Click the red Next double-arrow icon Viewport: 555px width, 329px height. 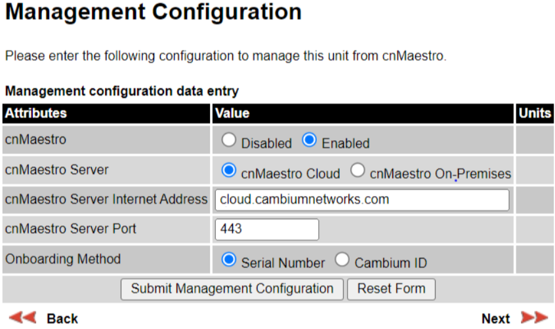[535, 317]
